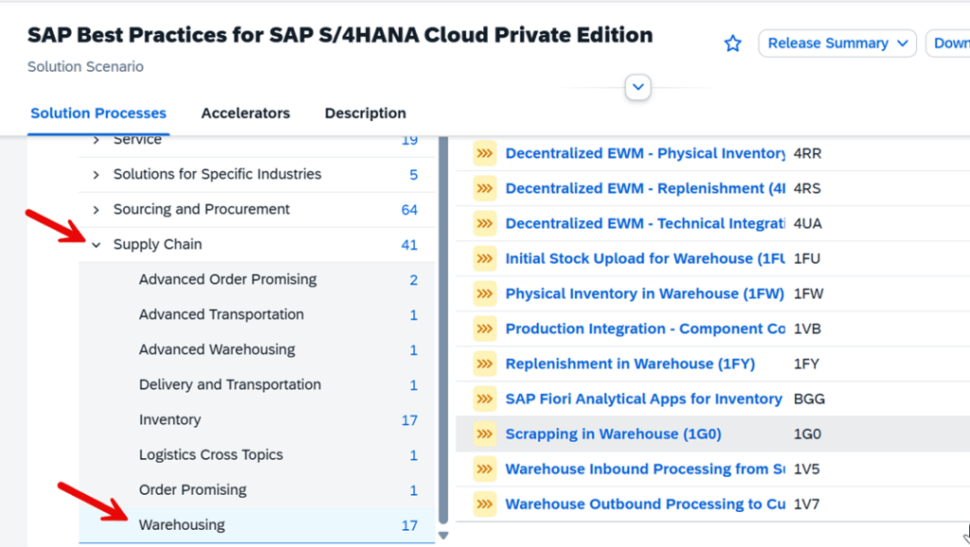Expand the Solutions for Specific Industries node
The image size is (970, 547).
coord(95,174)
